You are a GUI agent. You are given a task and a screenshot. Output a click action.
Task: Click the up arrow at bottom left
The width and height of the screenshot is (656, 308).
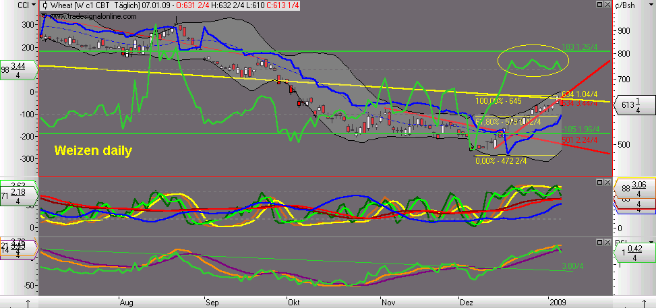(28, 303)
